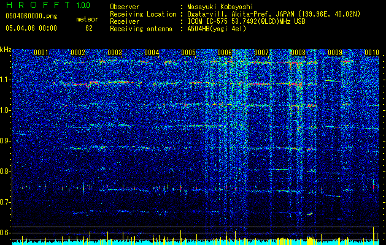The height and width of the screenshot is (245, 386).
Task: Click the time marker 0008
Action: click(298, 53)
